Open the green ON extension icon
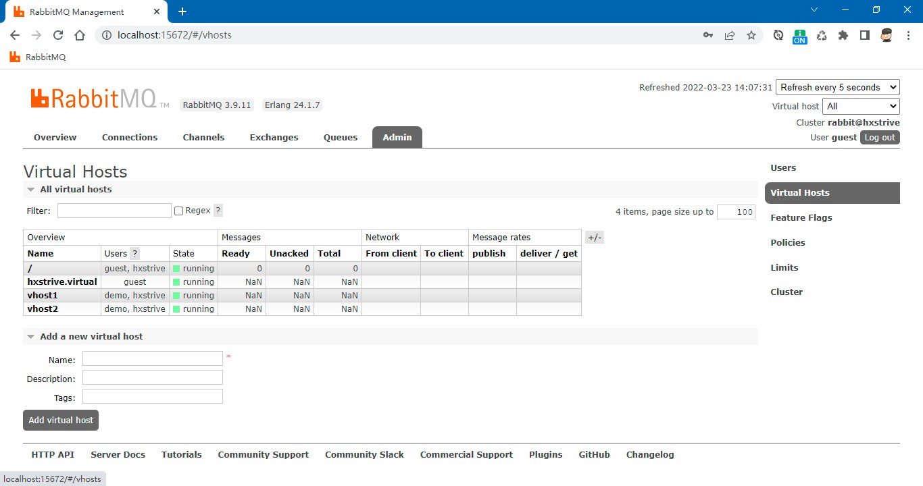The height and width of the screenshot is (486, 923). [800, 36]
